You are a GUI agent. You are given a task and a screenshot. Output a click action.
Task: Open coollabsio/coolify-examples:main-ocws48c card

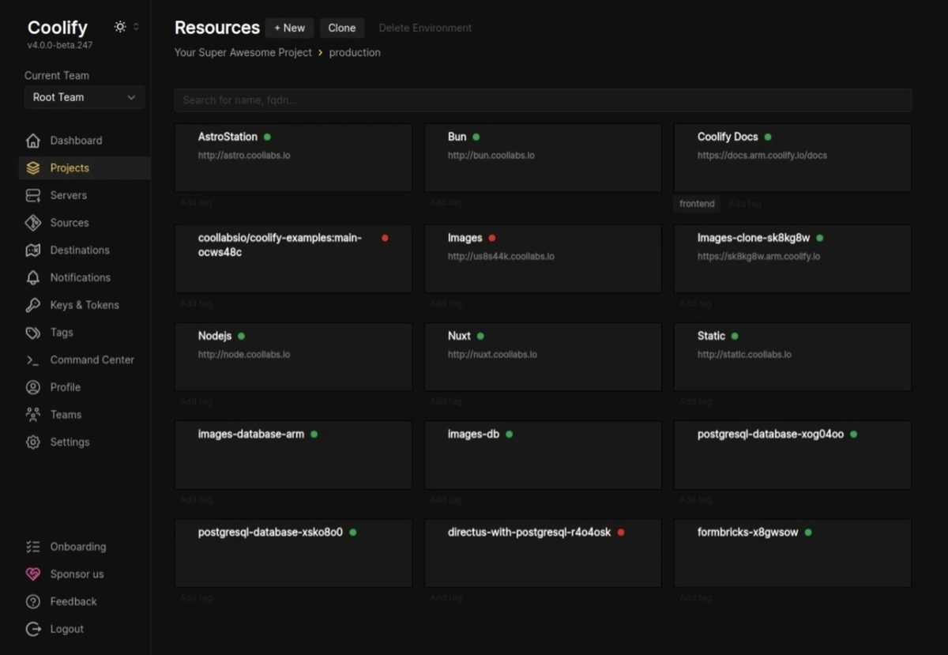(x=293, y=258)
